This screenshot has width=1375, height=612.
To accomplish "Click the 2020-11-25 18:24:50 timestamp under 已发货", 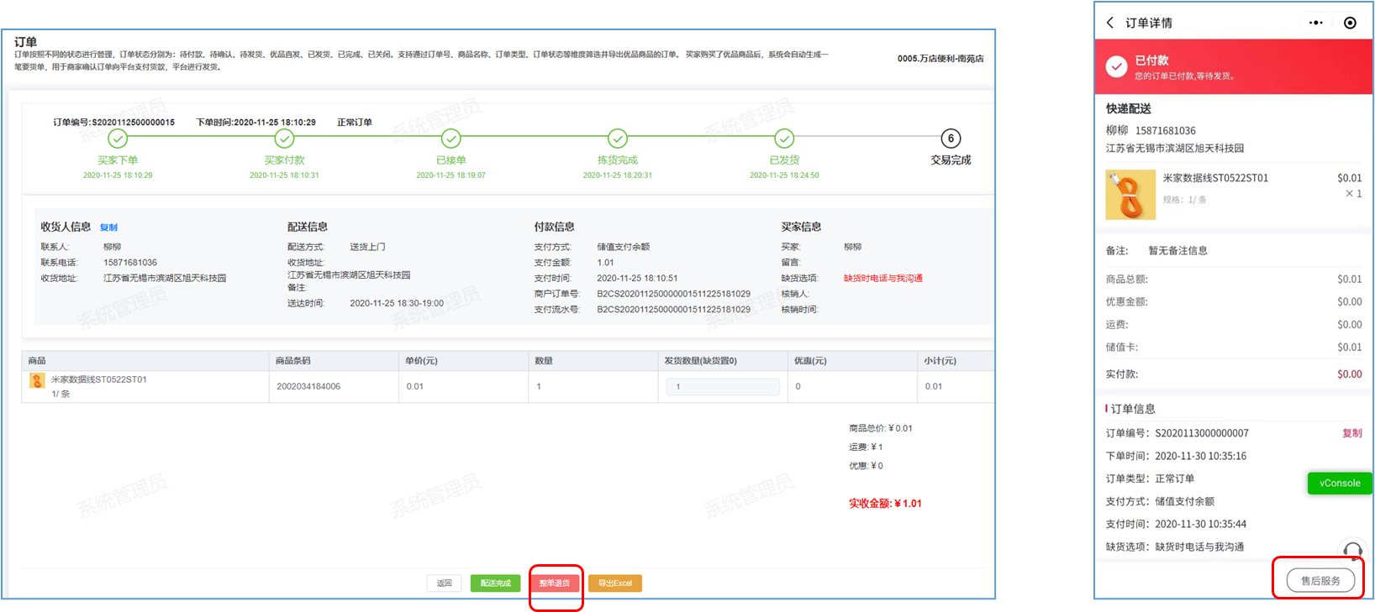I will [784, 175].
